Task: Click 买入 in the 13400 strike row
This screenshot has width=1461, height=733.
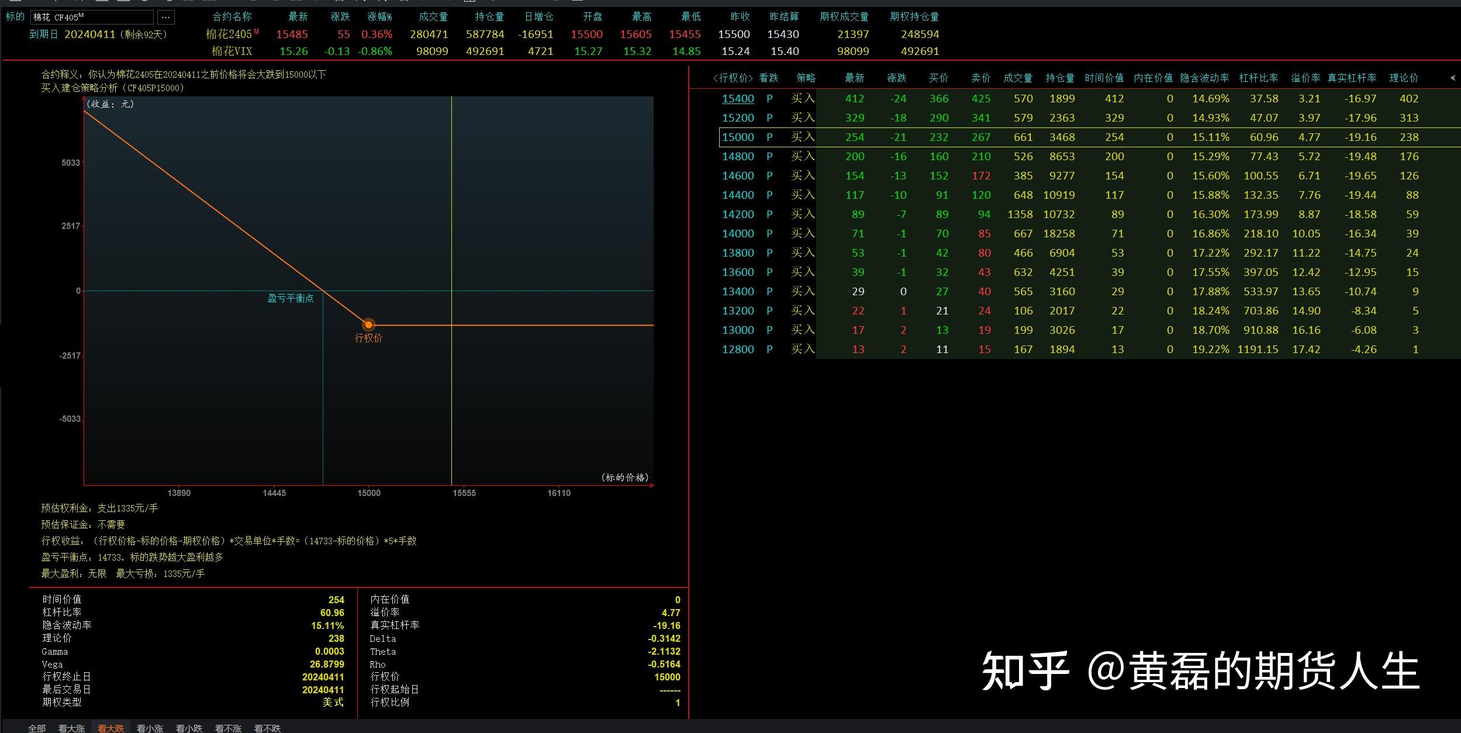Action: coord(803,291)
